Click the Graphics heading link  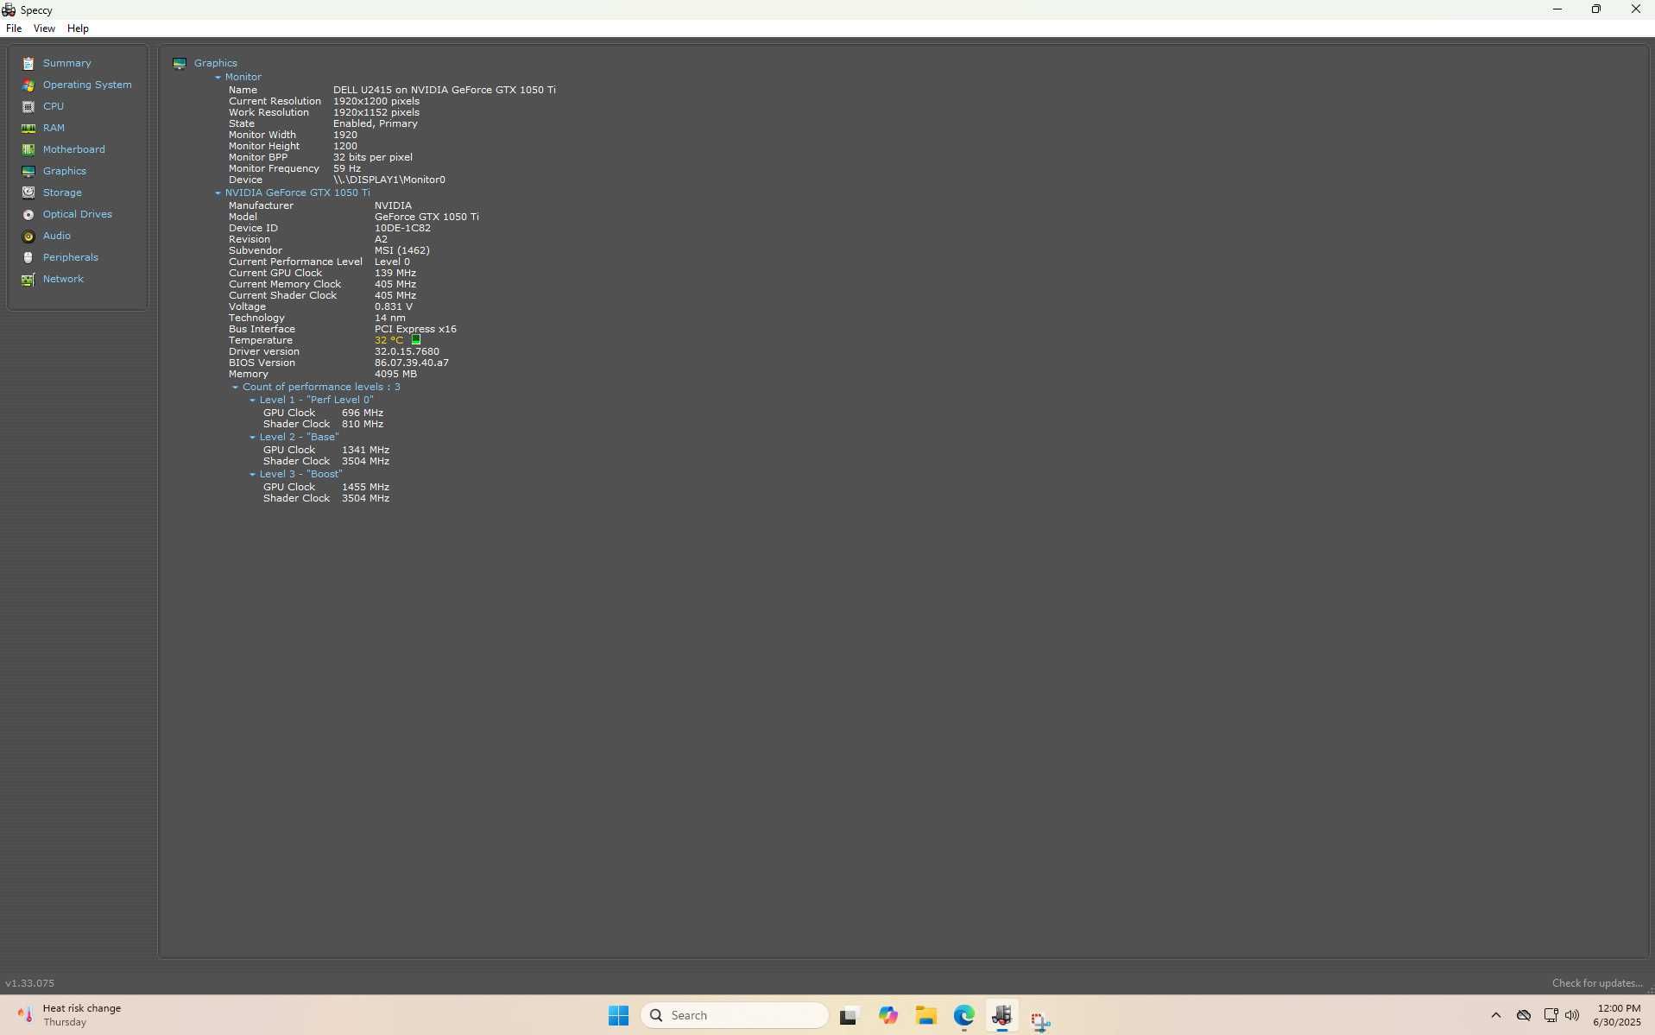(216, 63)
